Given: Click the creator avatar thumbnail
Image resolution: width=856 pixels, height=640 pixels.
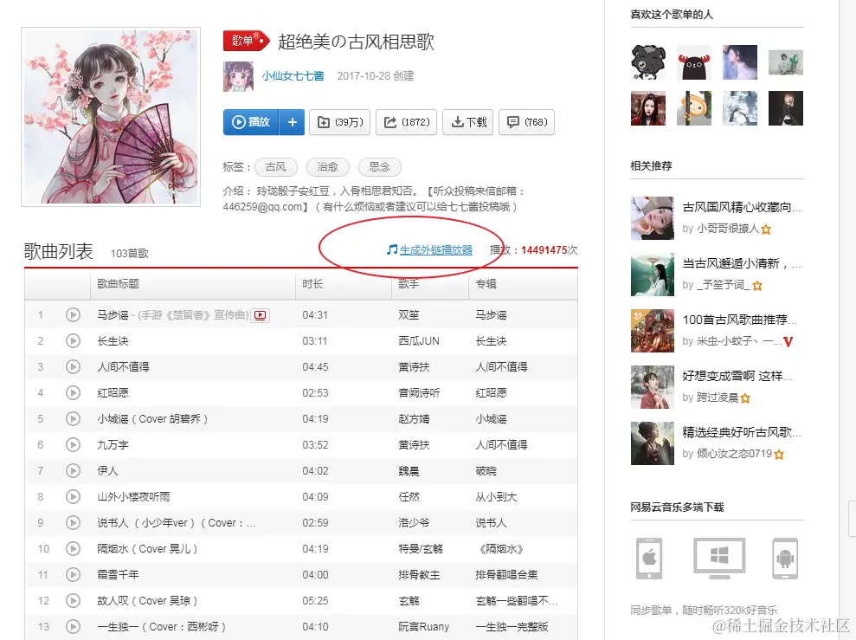Looking at the screenshot, I should [239, 76].
